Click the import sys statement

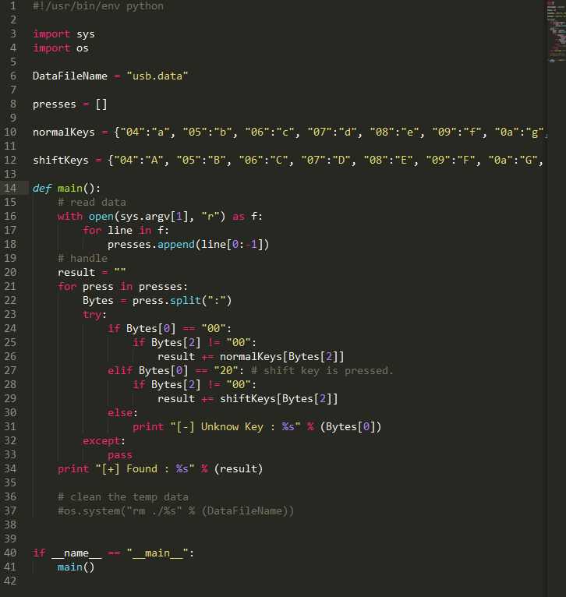coord(64,34)
